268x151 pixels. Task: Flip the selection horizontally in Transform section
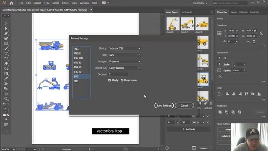coord(248,42)
